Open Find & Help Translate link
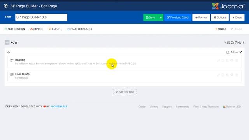 206,107
